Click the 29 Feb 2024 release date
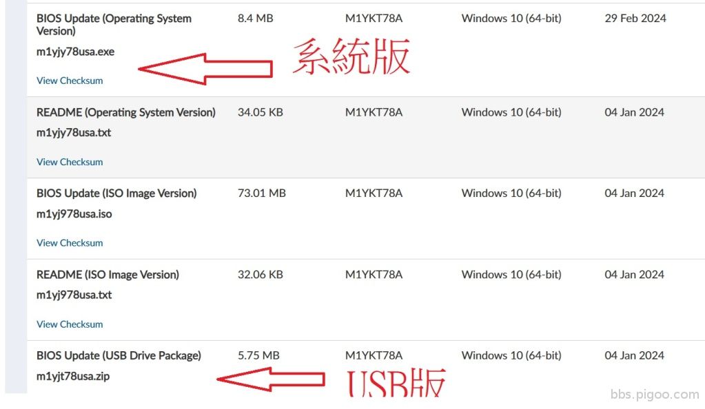The height and width of the screenshot is (409, 705). pos(635,19)
